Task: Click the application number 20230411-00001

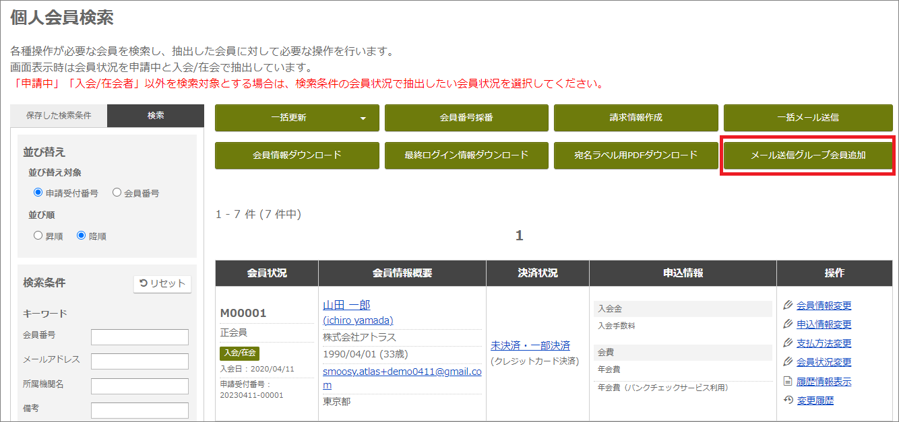Action: pos(252,395)
